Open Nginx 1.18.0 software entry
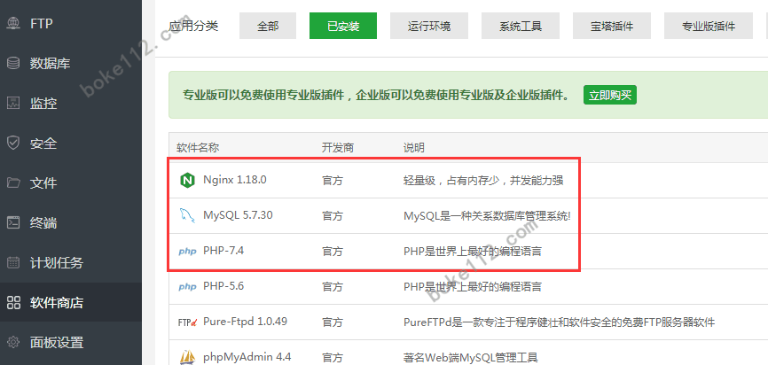The image size is (768, 365). (235, 180)
